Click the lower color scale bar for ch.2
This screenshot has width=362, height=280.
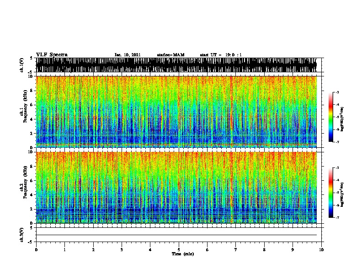pyautogui.click(x=331, y=193)
